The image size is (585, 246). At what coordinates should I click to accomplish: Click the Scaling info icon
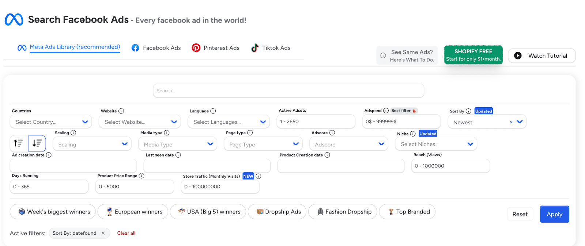pos(73,133)
